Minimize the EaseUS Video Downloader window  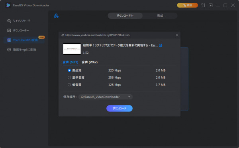click(218, 6)
